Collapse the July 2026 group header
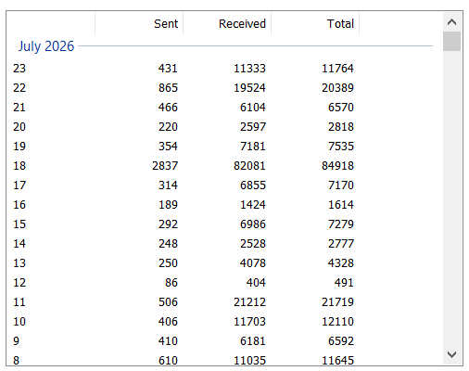The image size is (469, 371). click(x=46, y=46)
